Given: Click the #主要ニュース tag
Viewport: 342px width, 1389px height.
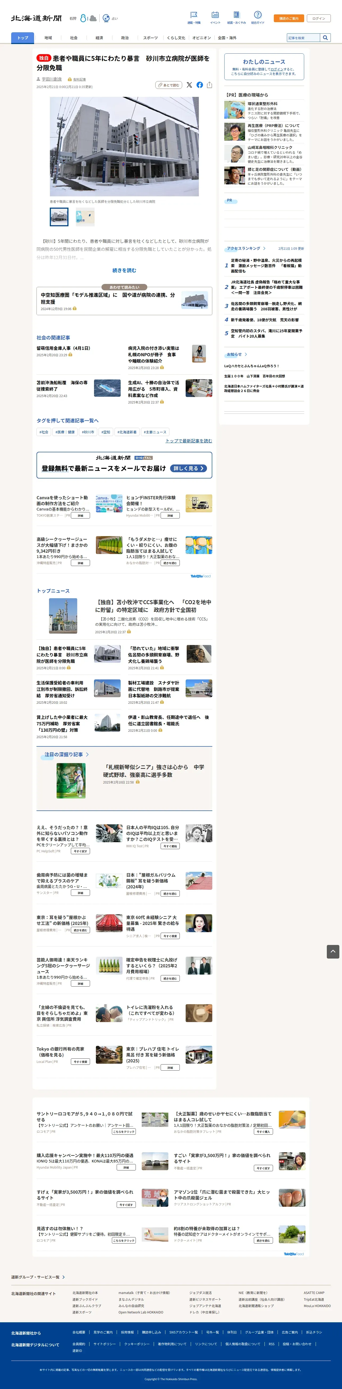Looking at the screenshot, I should click(155, 432).
